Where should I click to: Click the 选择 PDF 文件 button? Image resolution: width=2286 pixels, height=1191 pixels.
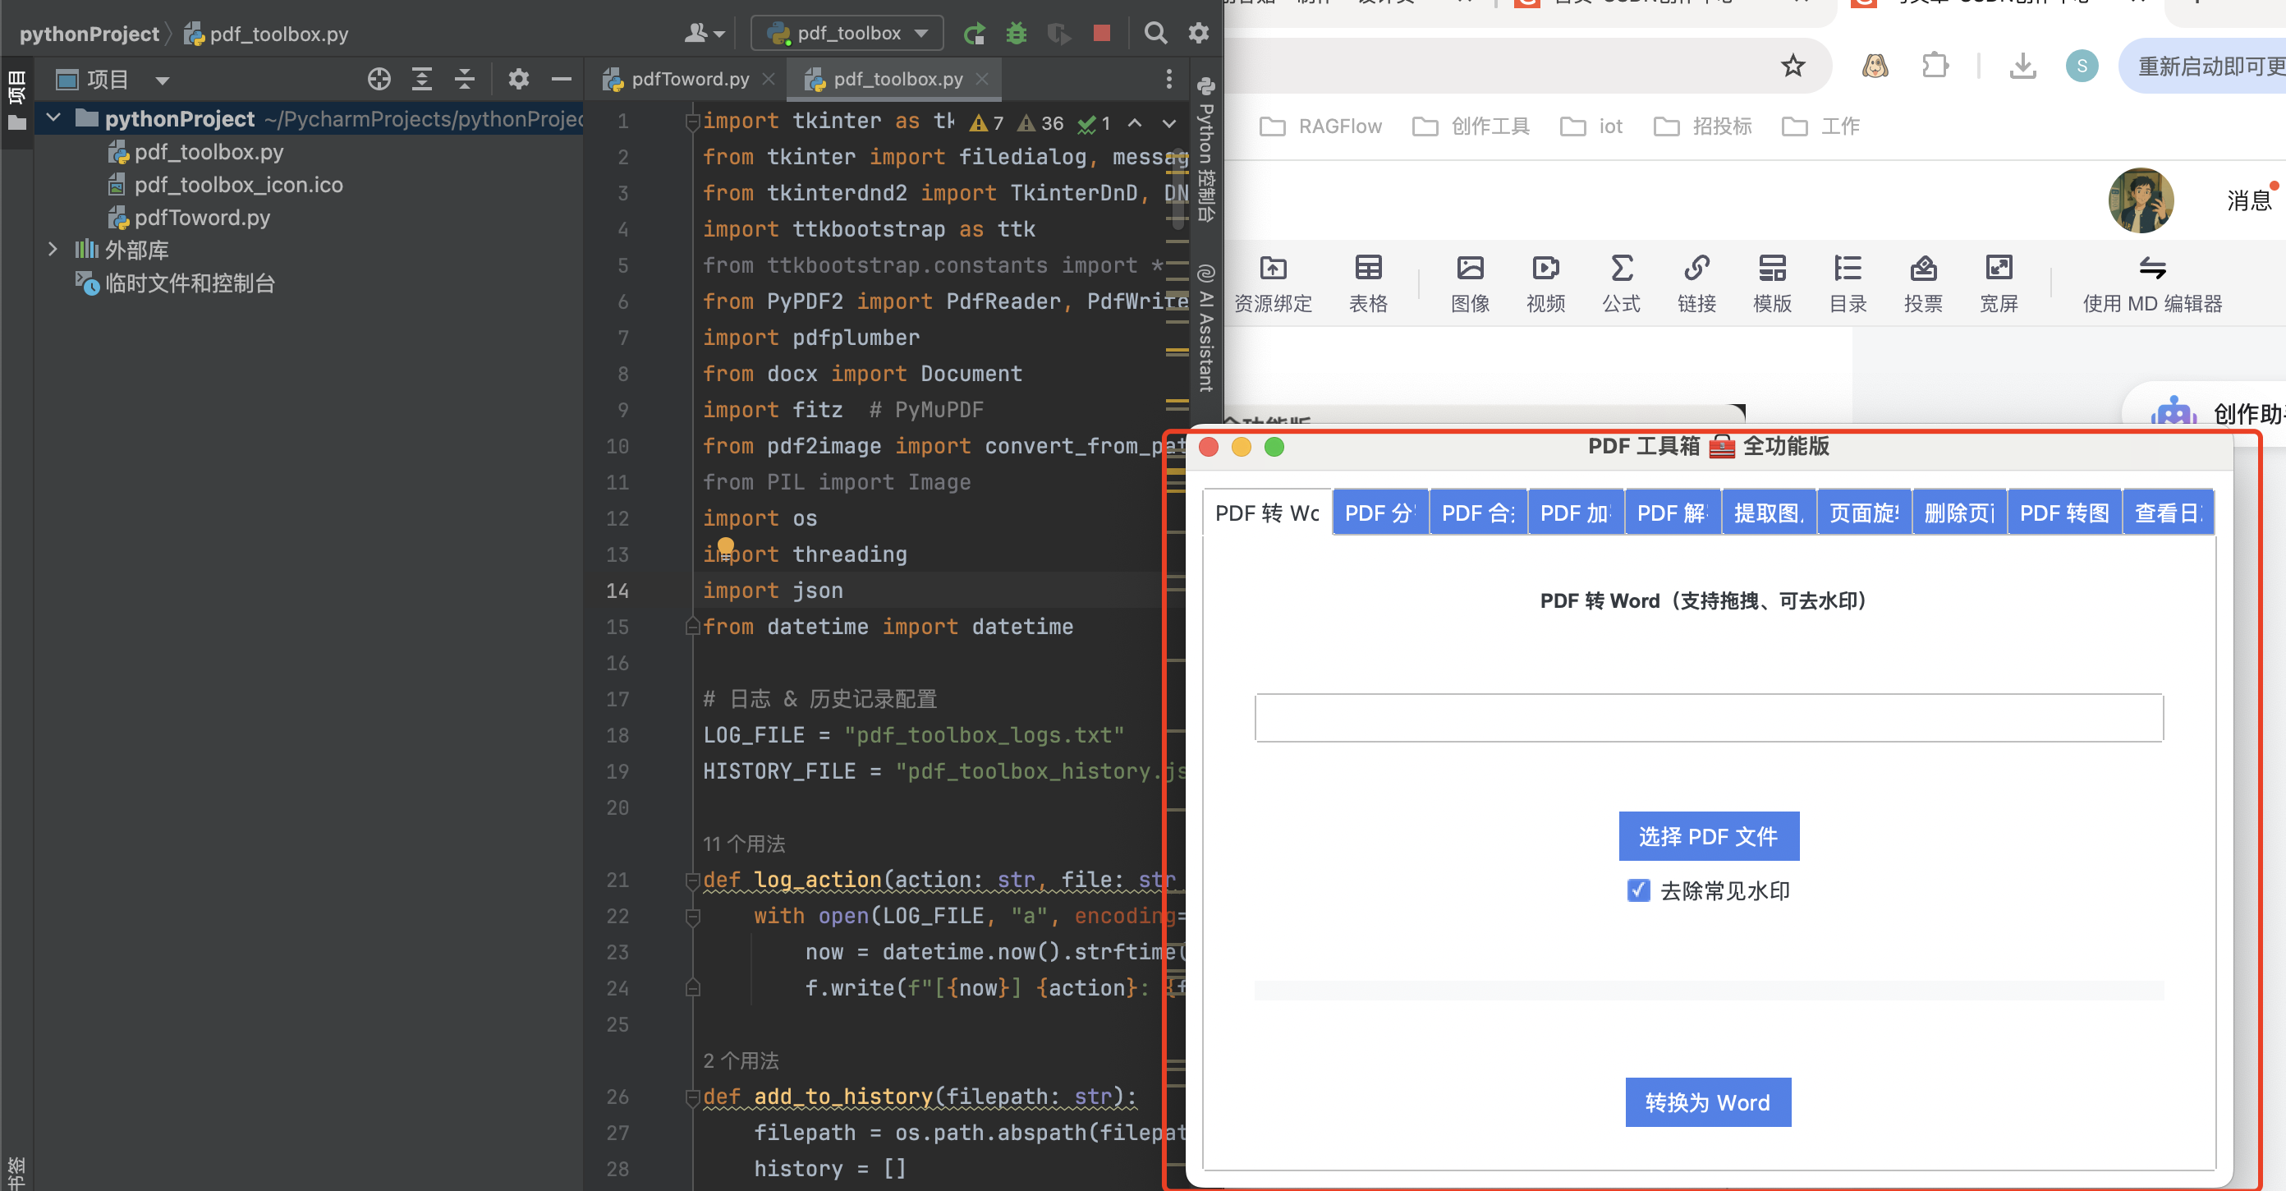(x=1708, y=836)
